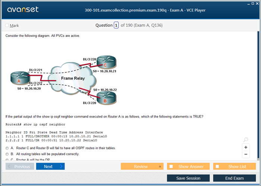Select answer option A radio button
The height and width of the screenshot is (186, 261).
pyautogui.click(x=7, y=148)
